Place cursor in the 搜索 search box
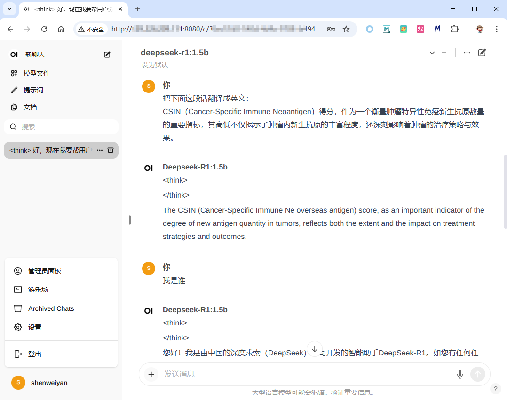The image size is (507, 400). tap(61, 127)
